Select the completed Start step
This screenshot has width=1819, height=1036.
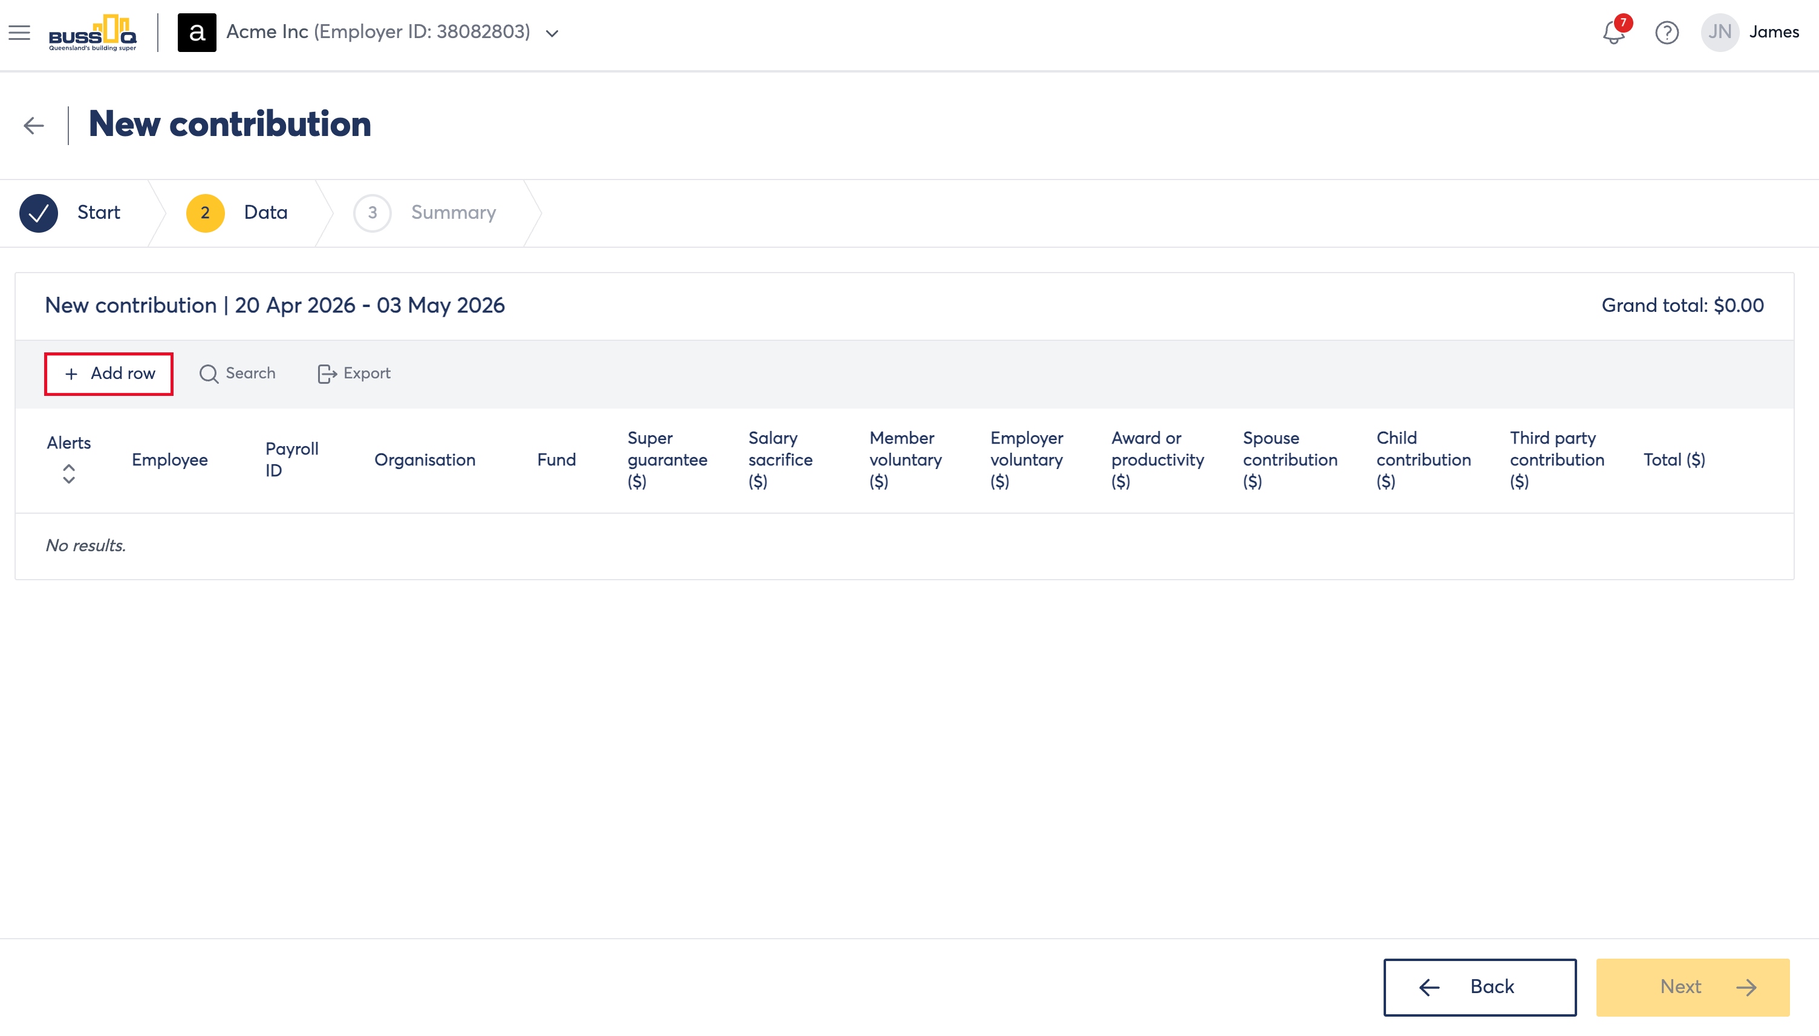[71, 213]
